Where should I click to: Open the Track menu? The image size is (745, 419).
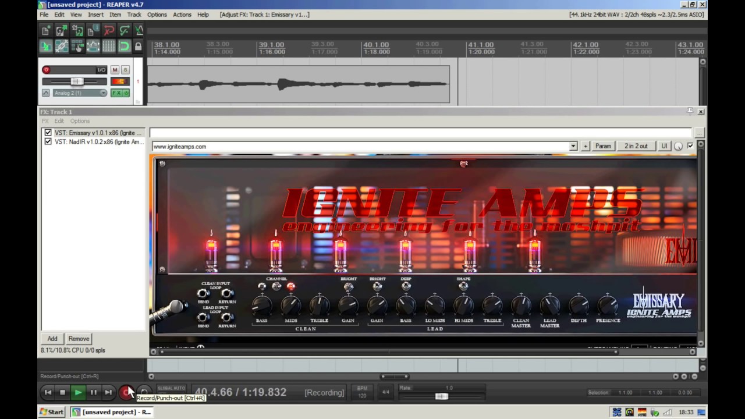[134, 15]
